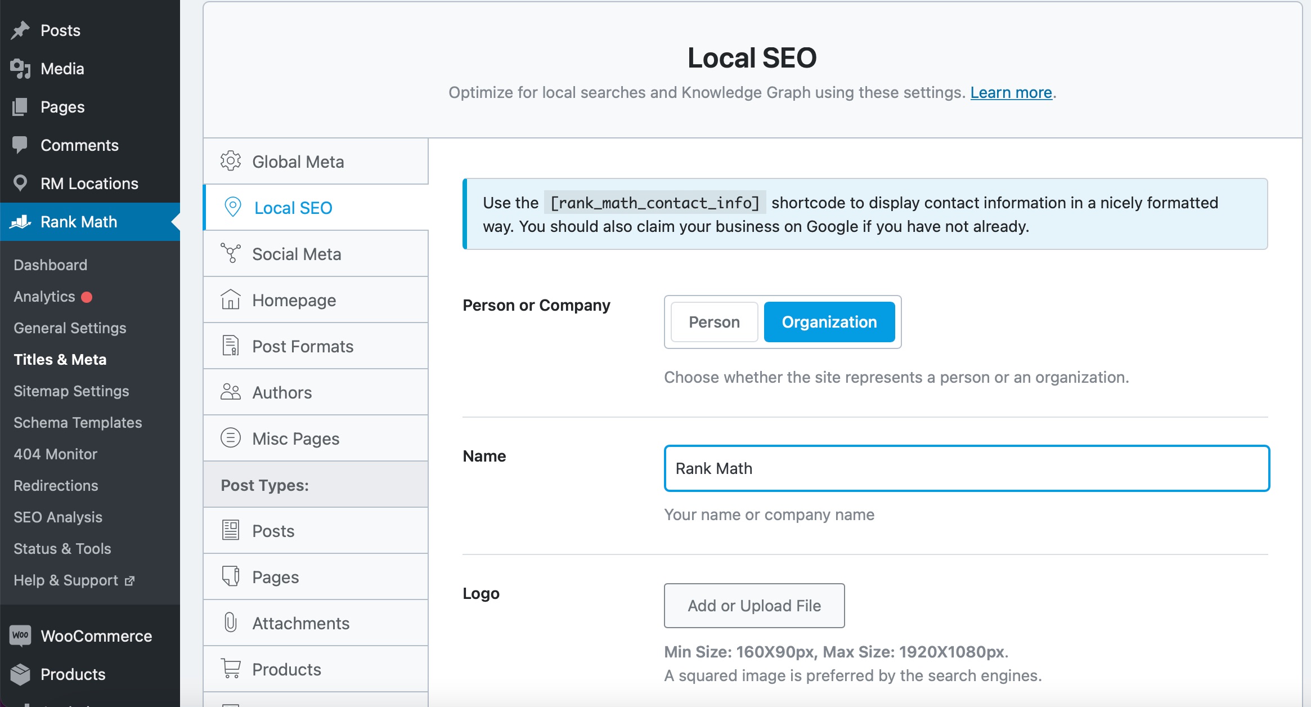Select the Person option

714,322
